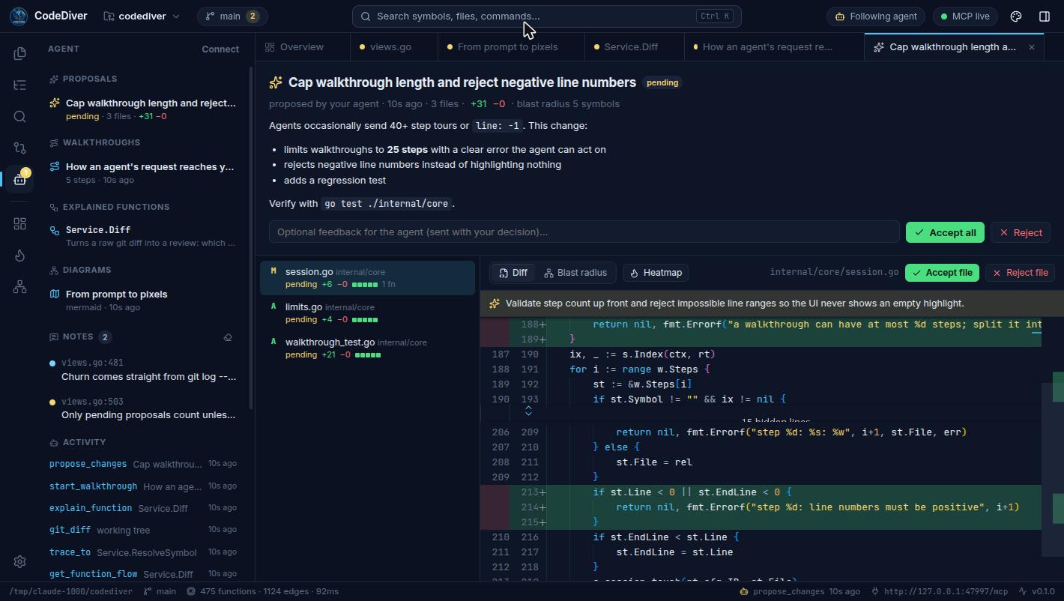Click the CodeDiver logo
This screenshot has width=1064, height=601.
19,16
